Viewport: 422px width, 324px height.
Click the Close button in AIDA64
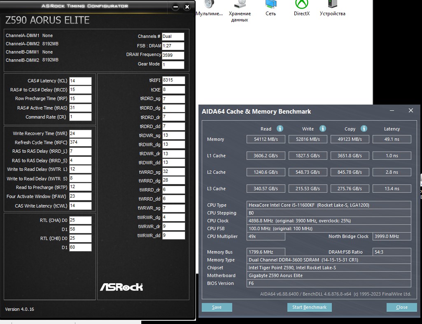coord(401,307)
